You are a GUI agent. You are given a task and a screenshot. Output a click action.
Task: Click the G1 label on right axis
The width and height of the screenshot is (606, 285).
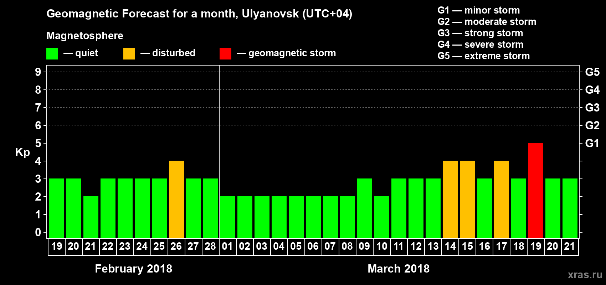coord(592,143)
